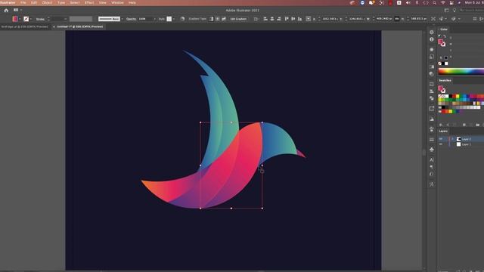Click the Width value field
This screenshot has width=484, height=272.
coord(384,19)
